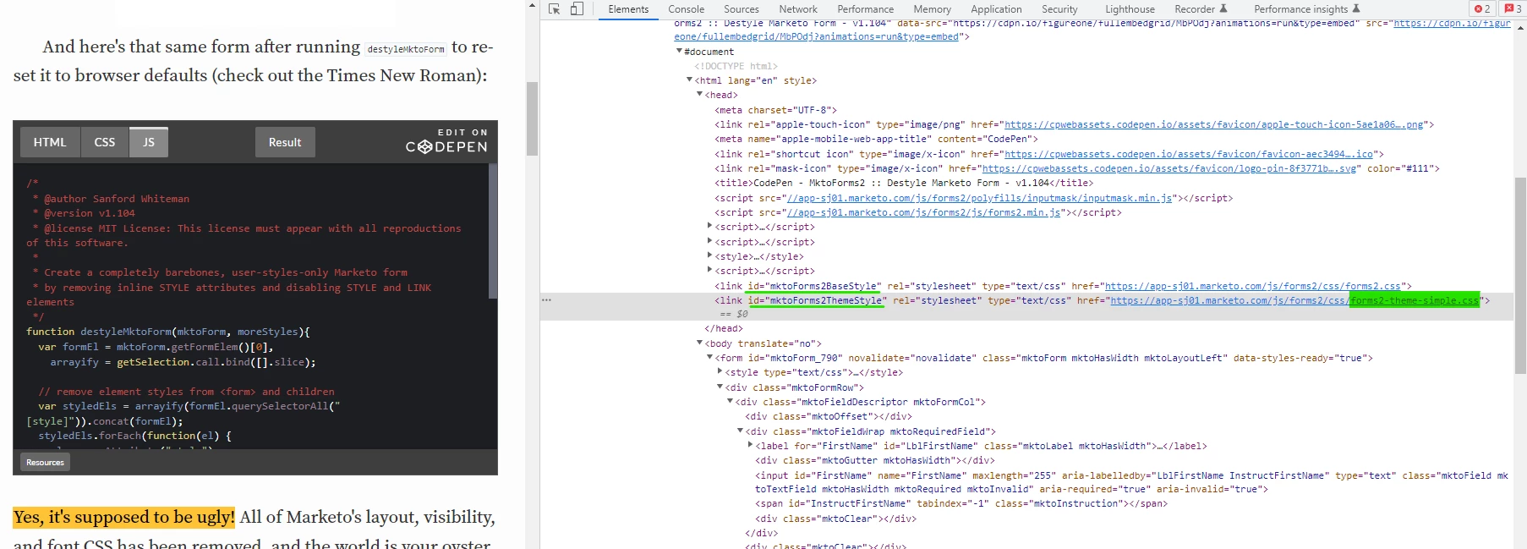Select the </head> closing tag line
The image size is (1527, 549).
724,328
